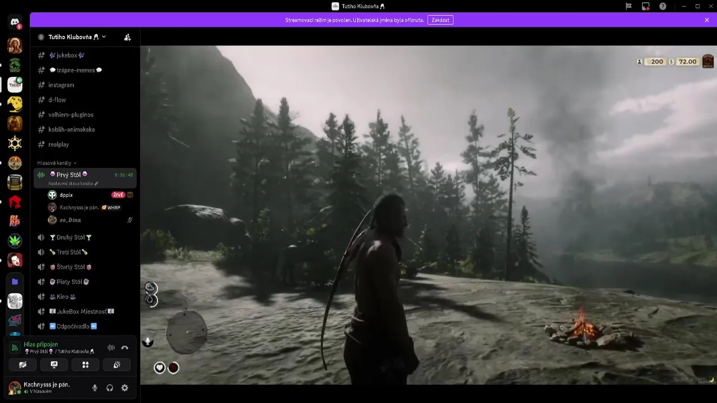Open the cannabis leaf server icon
Image resolution: width=717 pixels, height=403 pixels.
point(15,241)
